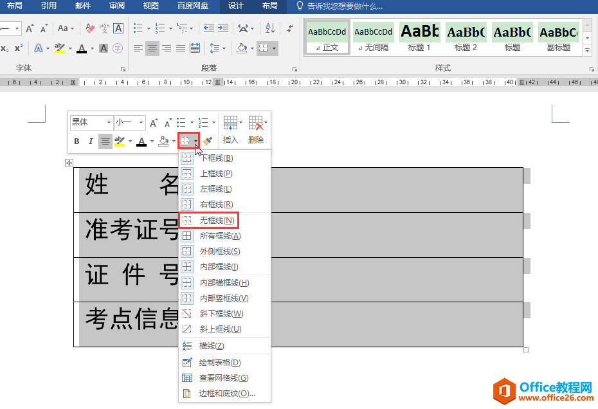The height and width of the screenshot is (409, 598).
Task: Open the 百度网盘 ribbon tab
Action: (193, 6)
